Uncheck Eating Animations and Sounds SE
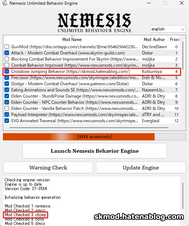Screen dimensions: 189x226 click(7, 90)
